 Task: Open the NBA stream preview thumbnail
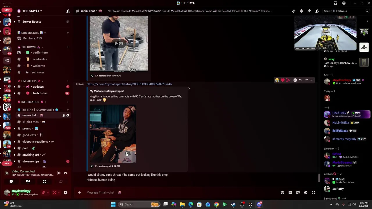pos(325,33)
